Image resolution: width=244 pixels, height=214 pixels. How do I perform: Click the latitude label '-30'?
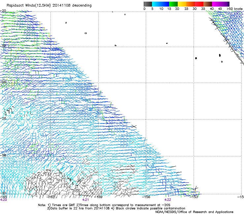(3, 193)
